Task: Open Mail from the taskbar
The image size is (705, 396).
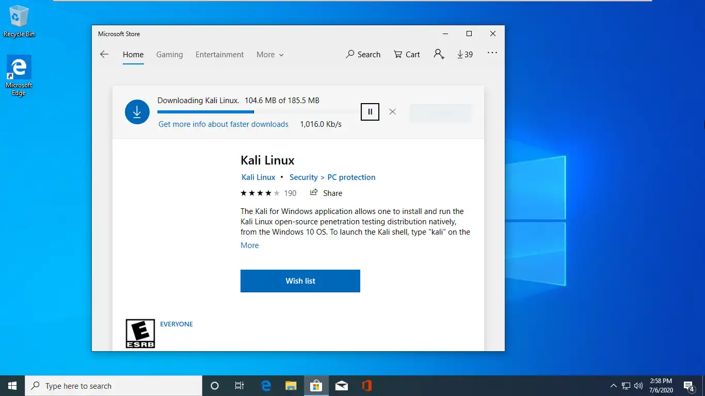Action: [x=341, y=386]
